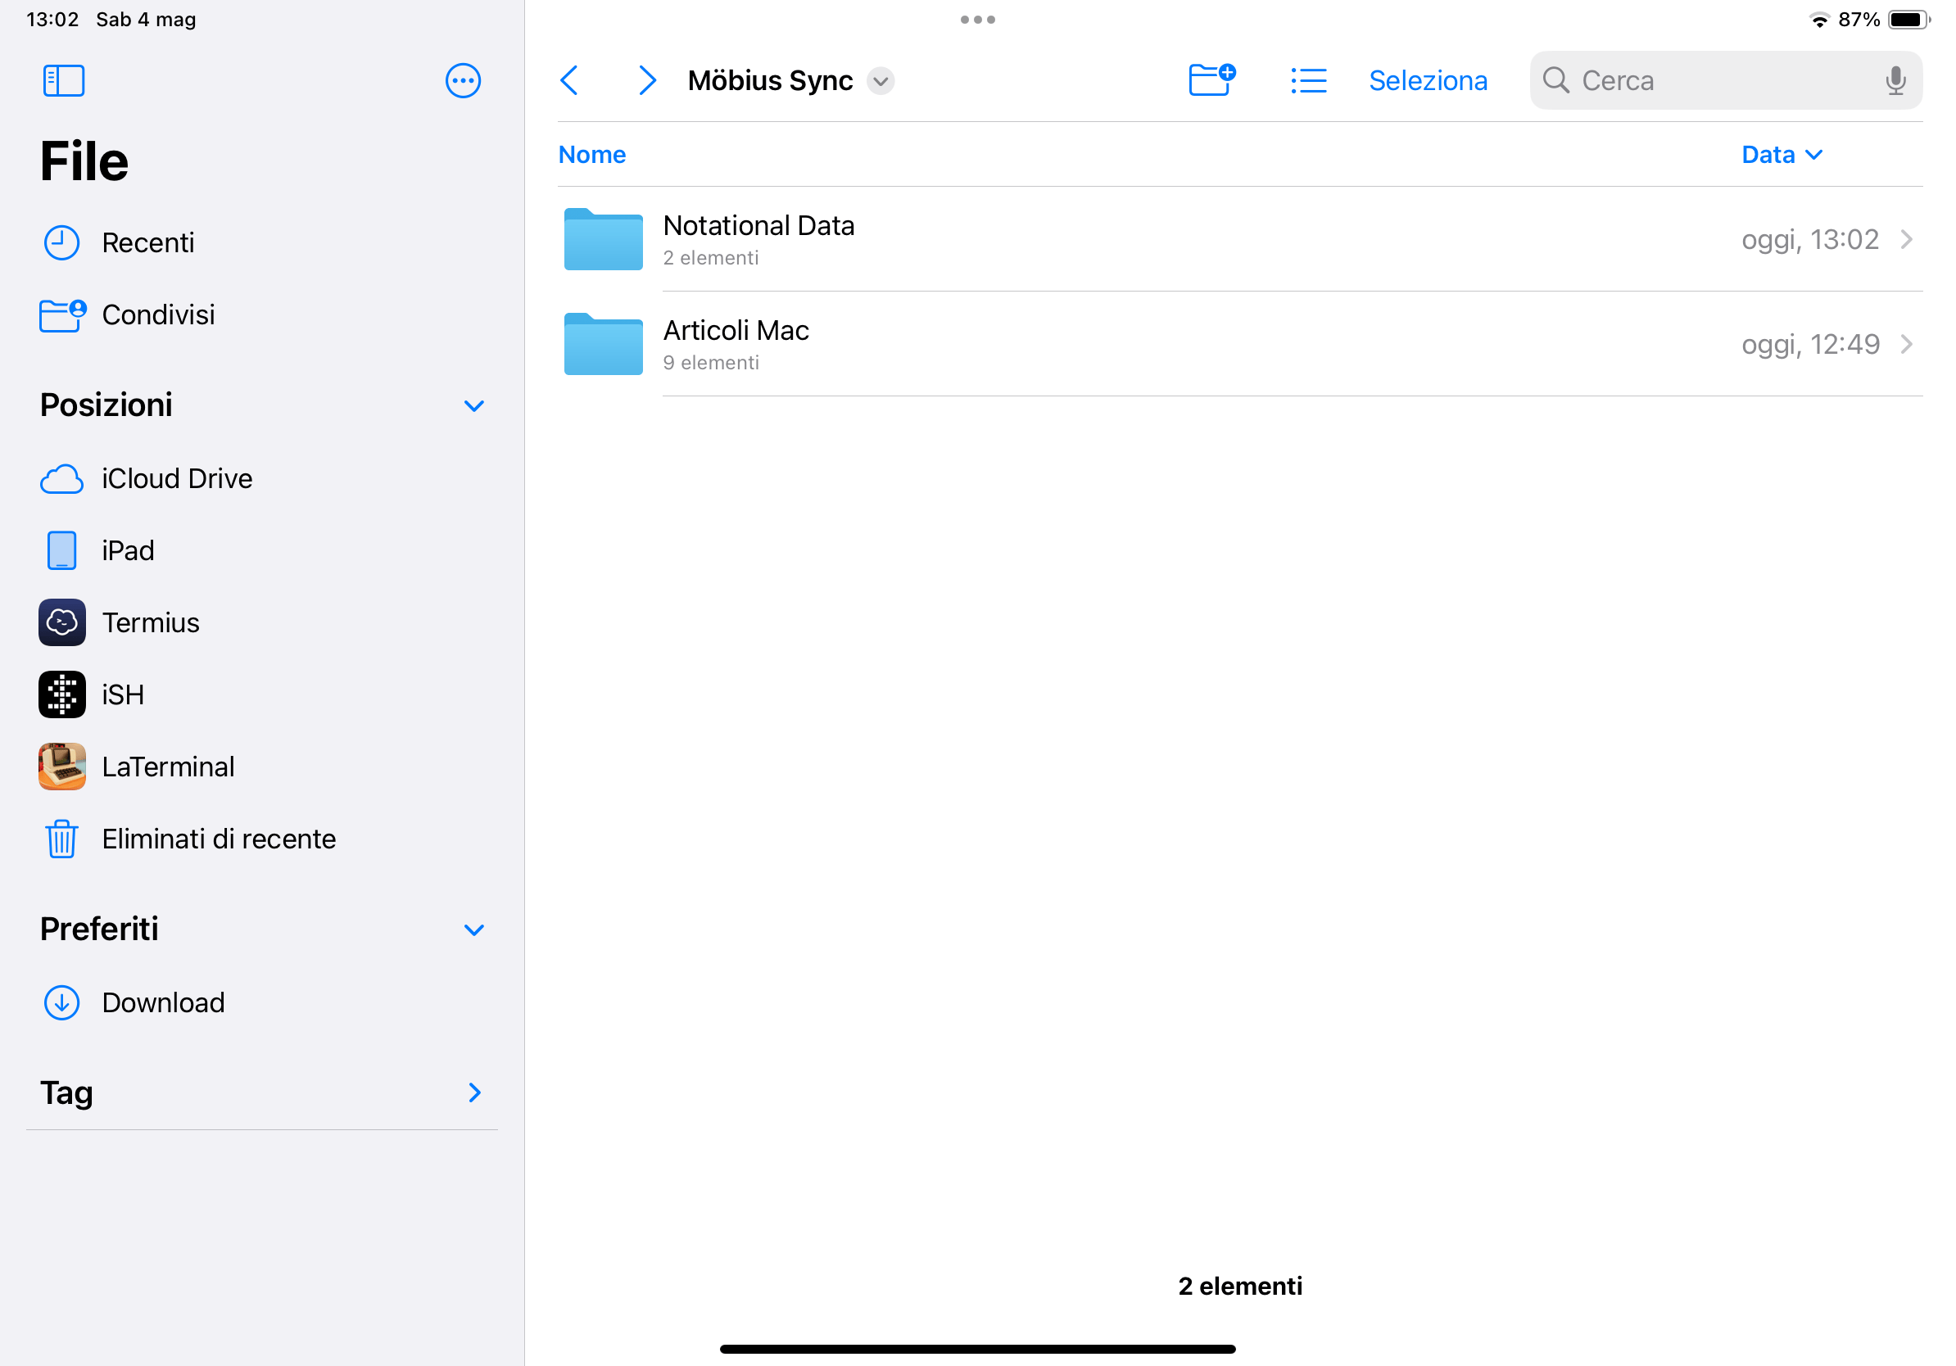Screen dimensions: 1956x1366
Task: Open the sidebar more options ellipsis
Action: [x=463, y=81]
